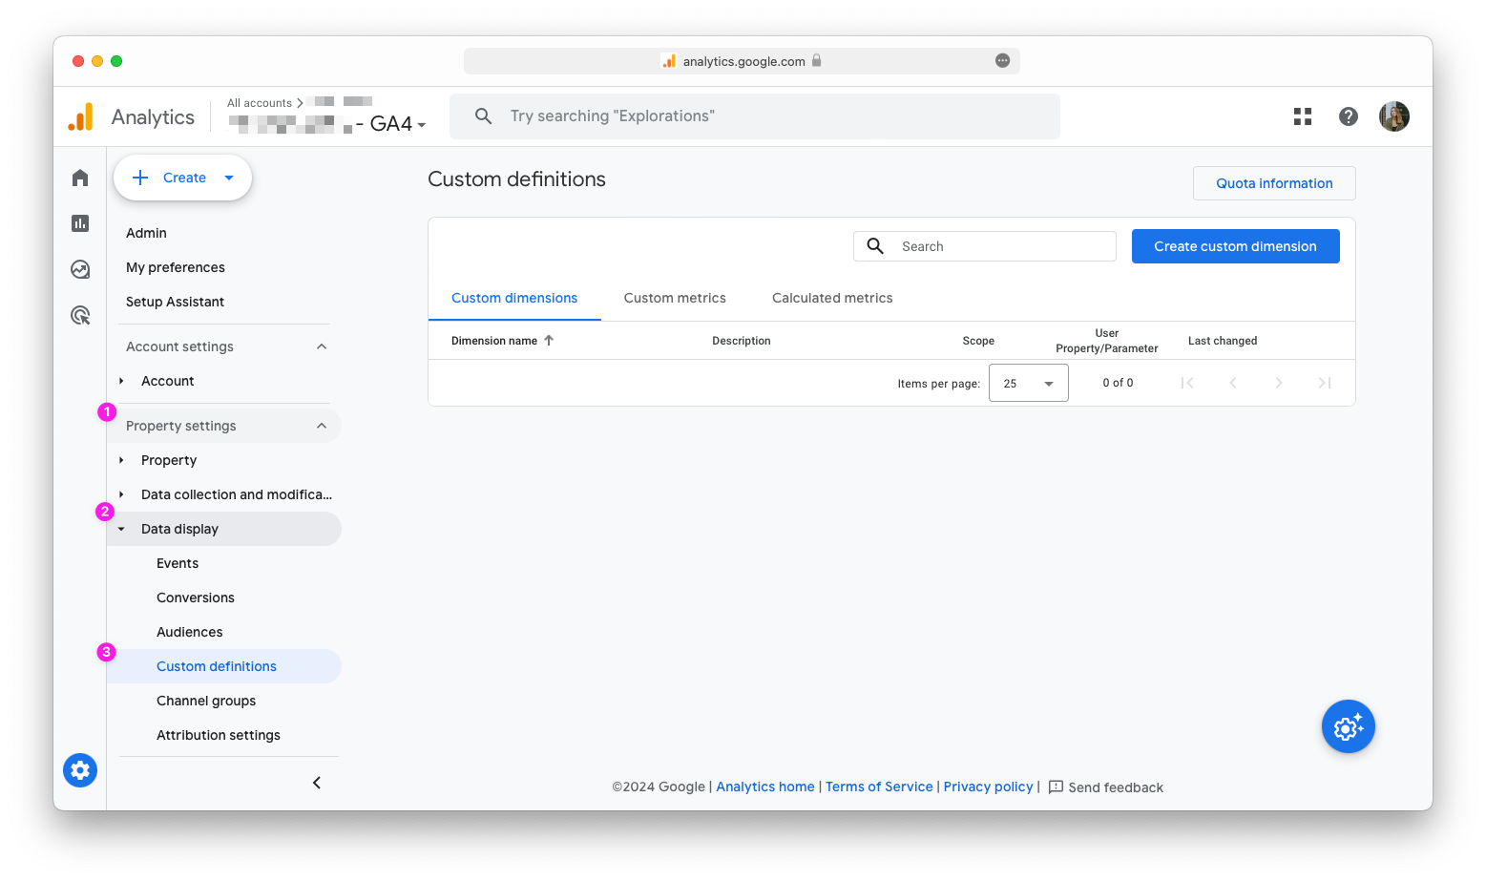Open the Advertising icon in sidebar

(x=80, y=315)
